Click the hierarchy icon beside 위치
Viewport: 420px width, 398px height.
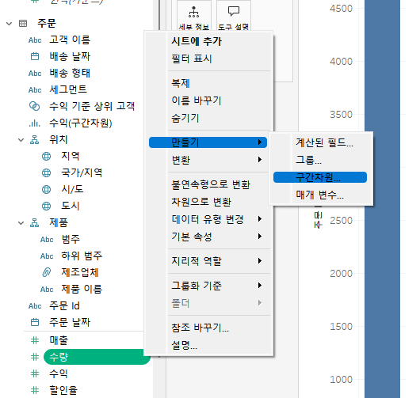(35, 139)
